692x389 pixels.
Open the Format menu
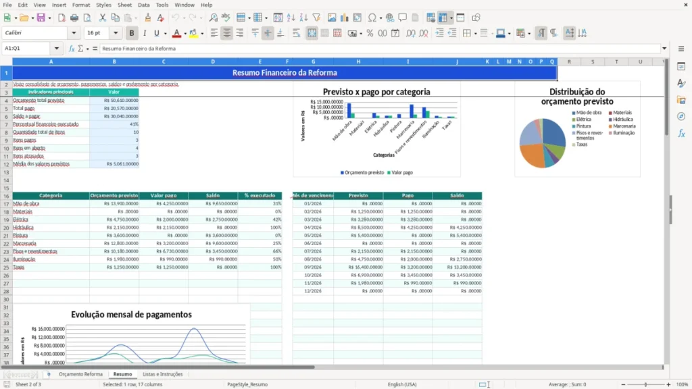pyautogui.click(x=81, y=5)
